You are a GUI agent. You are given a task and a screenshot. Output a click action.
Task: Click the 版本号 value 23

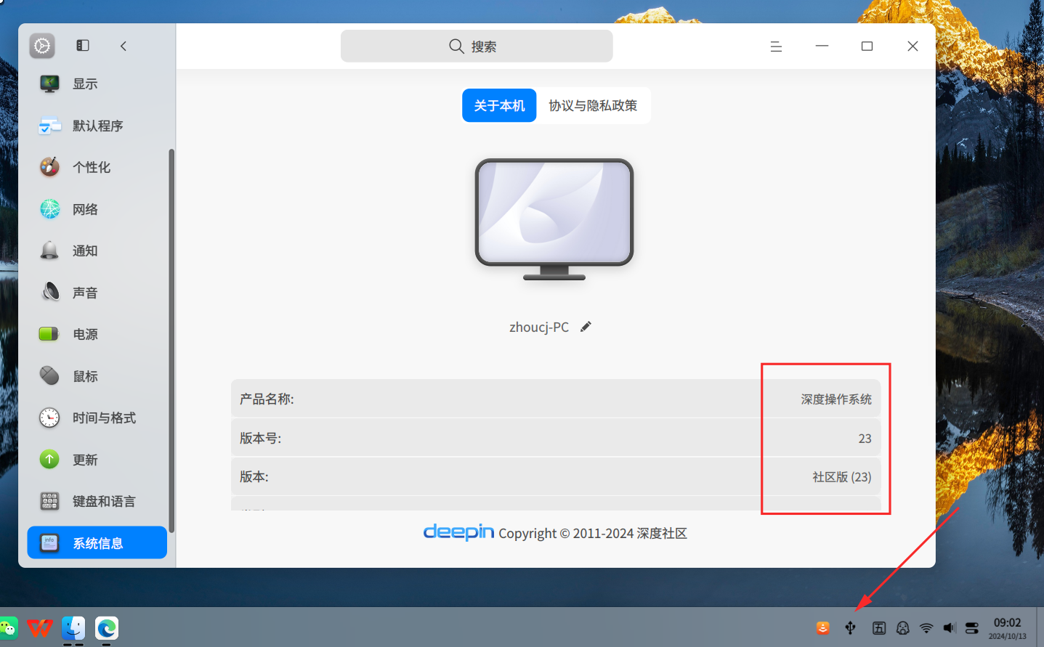point(865,439)
